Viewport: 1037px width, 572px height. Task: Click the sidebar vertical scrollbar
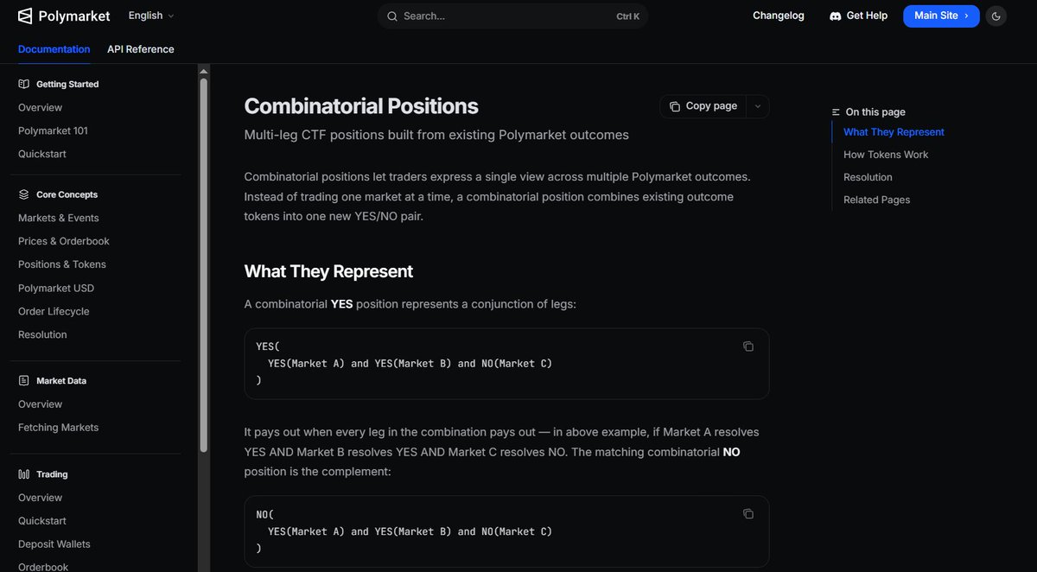pos(204,259)
